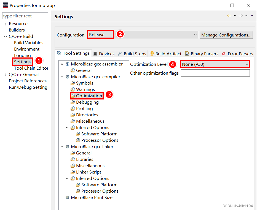Open the Optimization Level dropdown
This screenshot has width=257, height=210.
pos(215,64)
